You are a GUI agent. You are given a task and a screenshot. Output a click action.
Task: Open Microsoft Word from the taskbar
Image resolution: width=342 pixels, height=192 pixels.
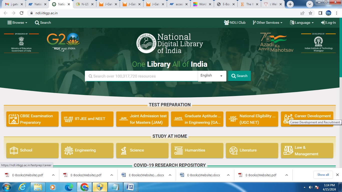(x=130, y=187)
